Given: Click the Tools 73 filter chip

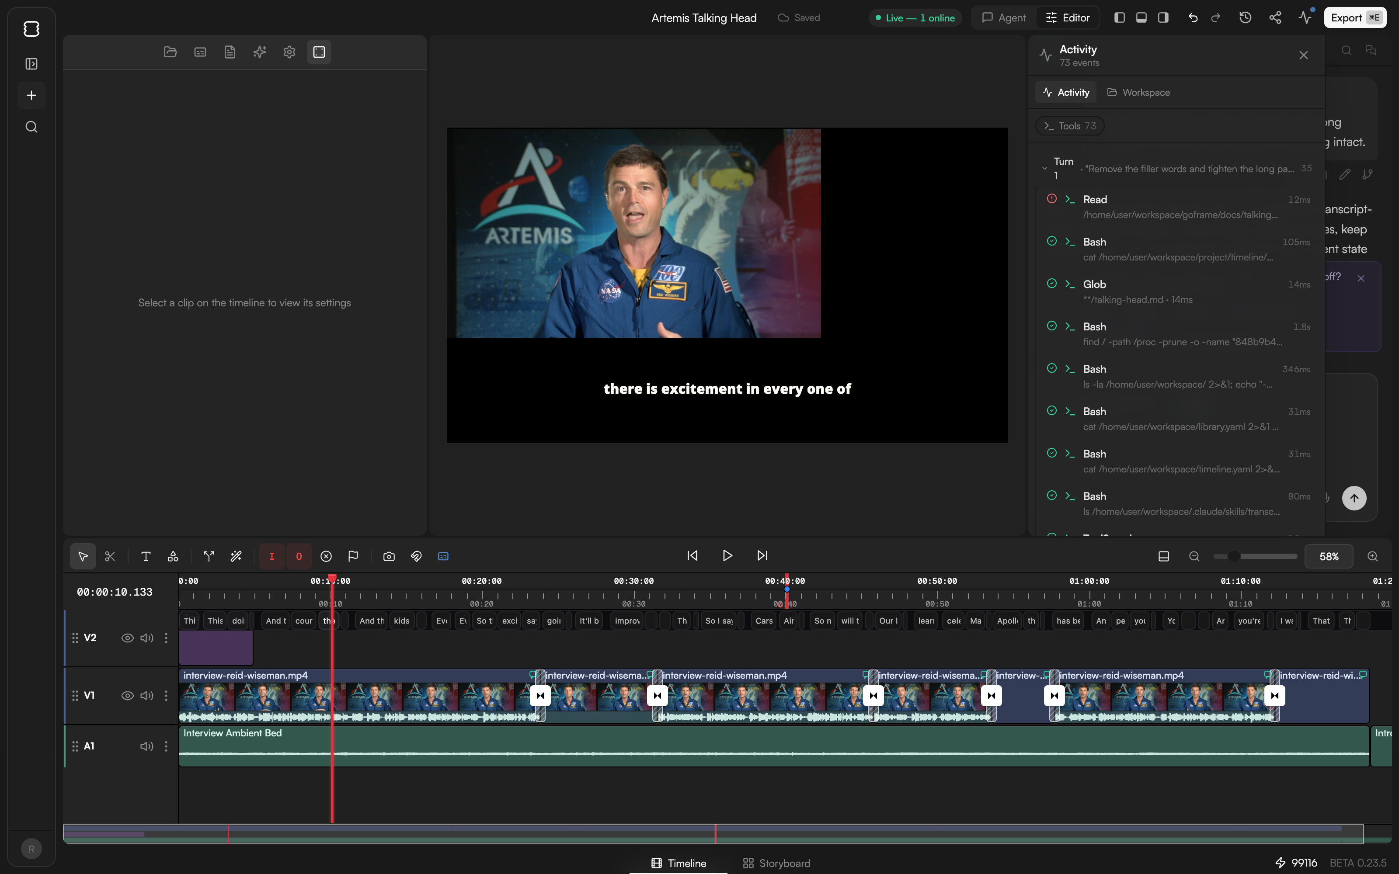Looking at the screenshot, I should [1070, 126].
